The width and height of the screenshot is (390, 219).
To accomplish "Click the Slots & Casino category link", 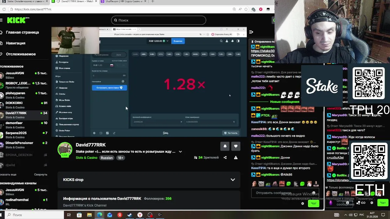I will click(87, 158).
